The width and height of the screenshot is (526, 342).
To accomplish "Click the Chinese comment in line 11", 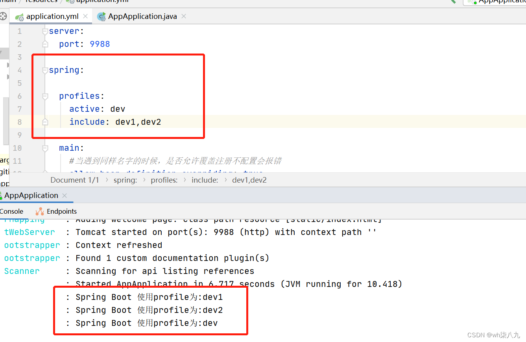I will pyautogui.click(x=175, y=161).
